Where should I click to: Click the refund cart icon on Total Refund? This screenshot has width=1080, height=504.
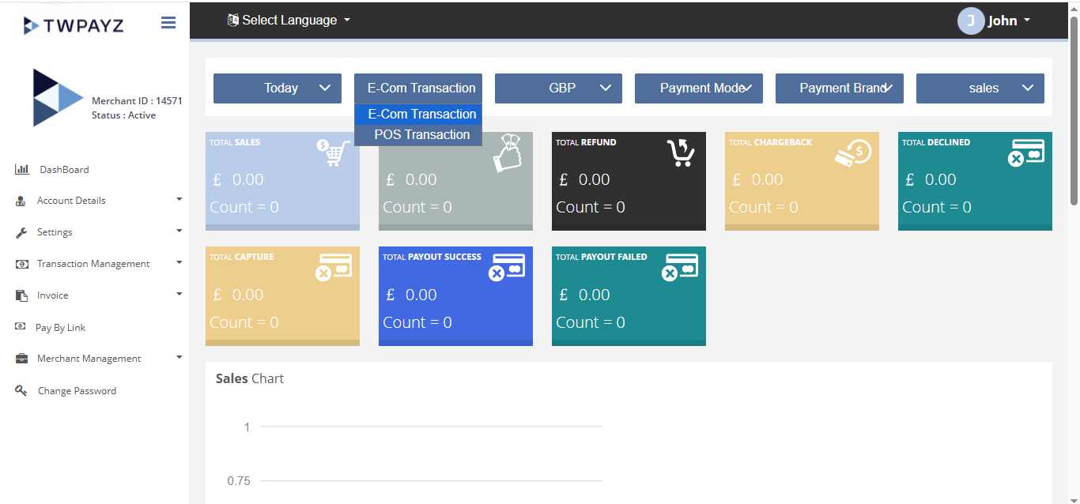[680, 152]
